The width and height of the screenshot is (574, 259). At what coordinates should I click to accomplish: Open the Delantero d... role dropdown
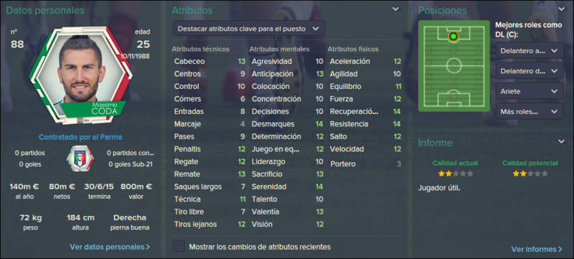click(530, 70)
